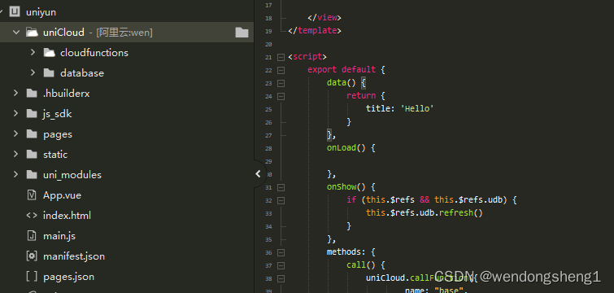The width and height of the screenshot is (614, 293).
Task: Click the pages folder icon
Action: 32,134
